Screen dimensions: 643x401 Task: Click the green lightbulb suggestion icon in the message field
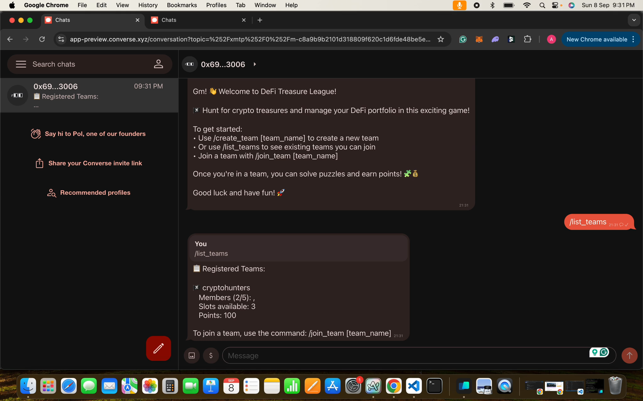click(594, 352)
